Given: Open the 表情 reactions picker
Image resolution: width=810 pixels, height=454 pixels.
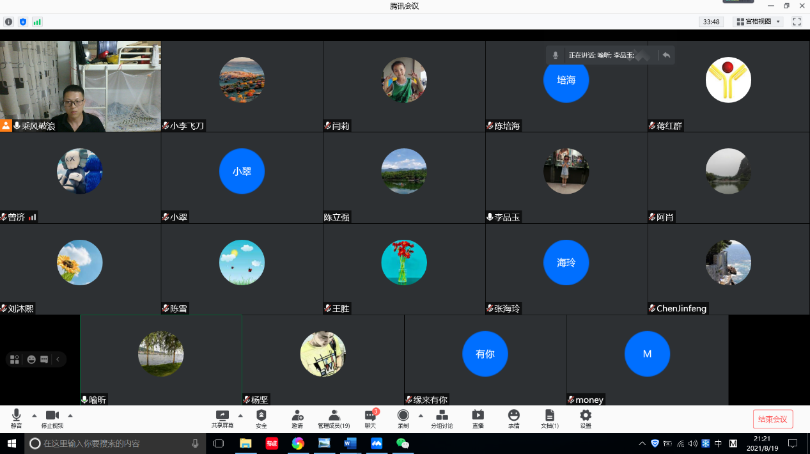Looking at the screenshot, I should click(x=514, y=419).
